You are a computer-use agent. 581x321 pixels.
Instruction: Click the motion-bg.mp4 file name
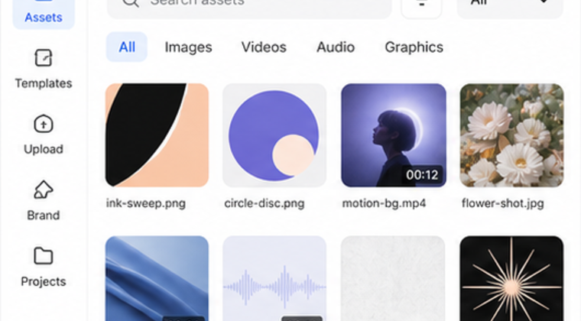(x=384, y=203)
